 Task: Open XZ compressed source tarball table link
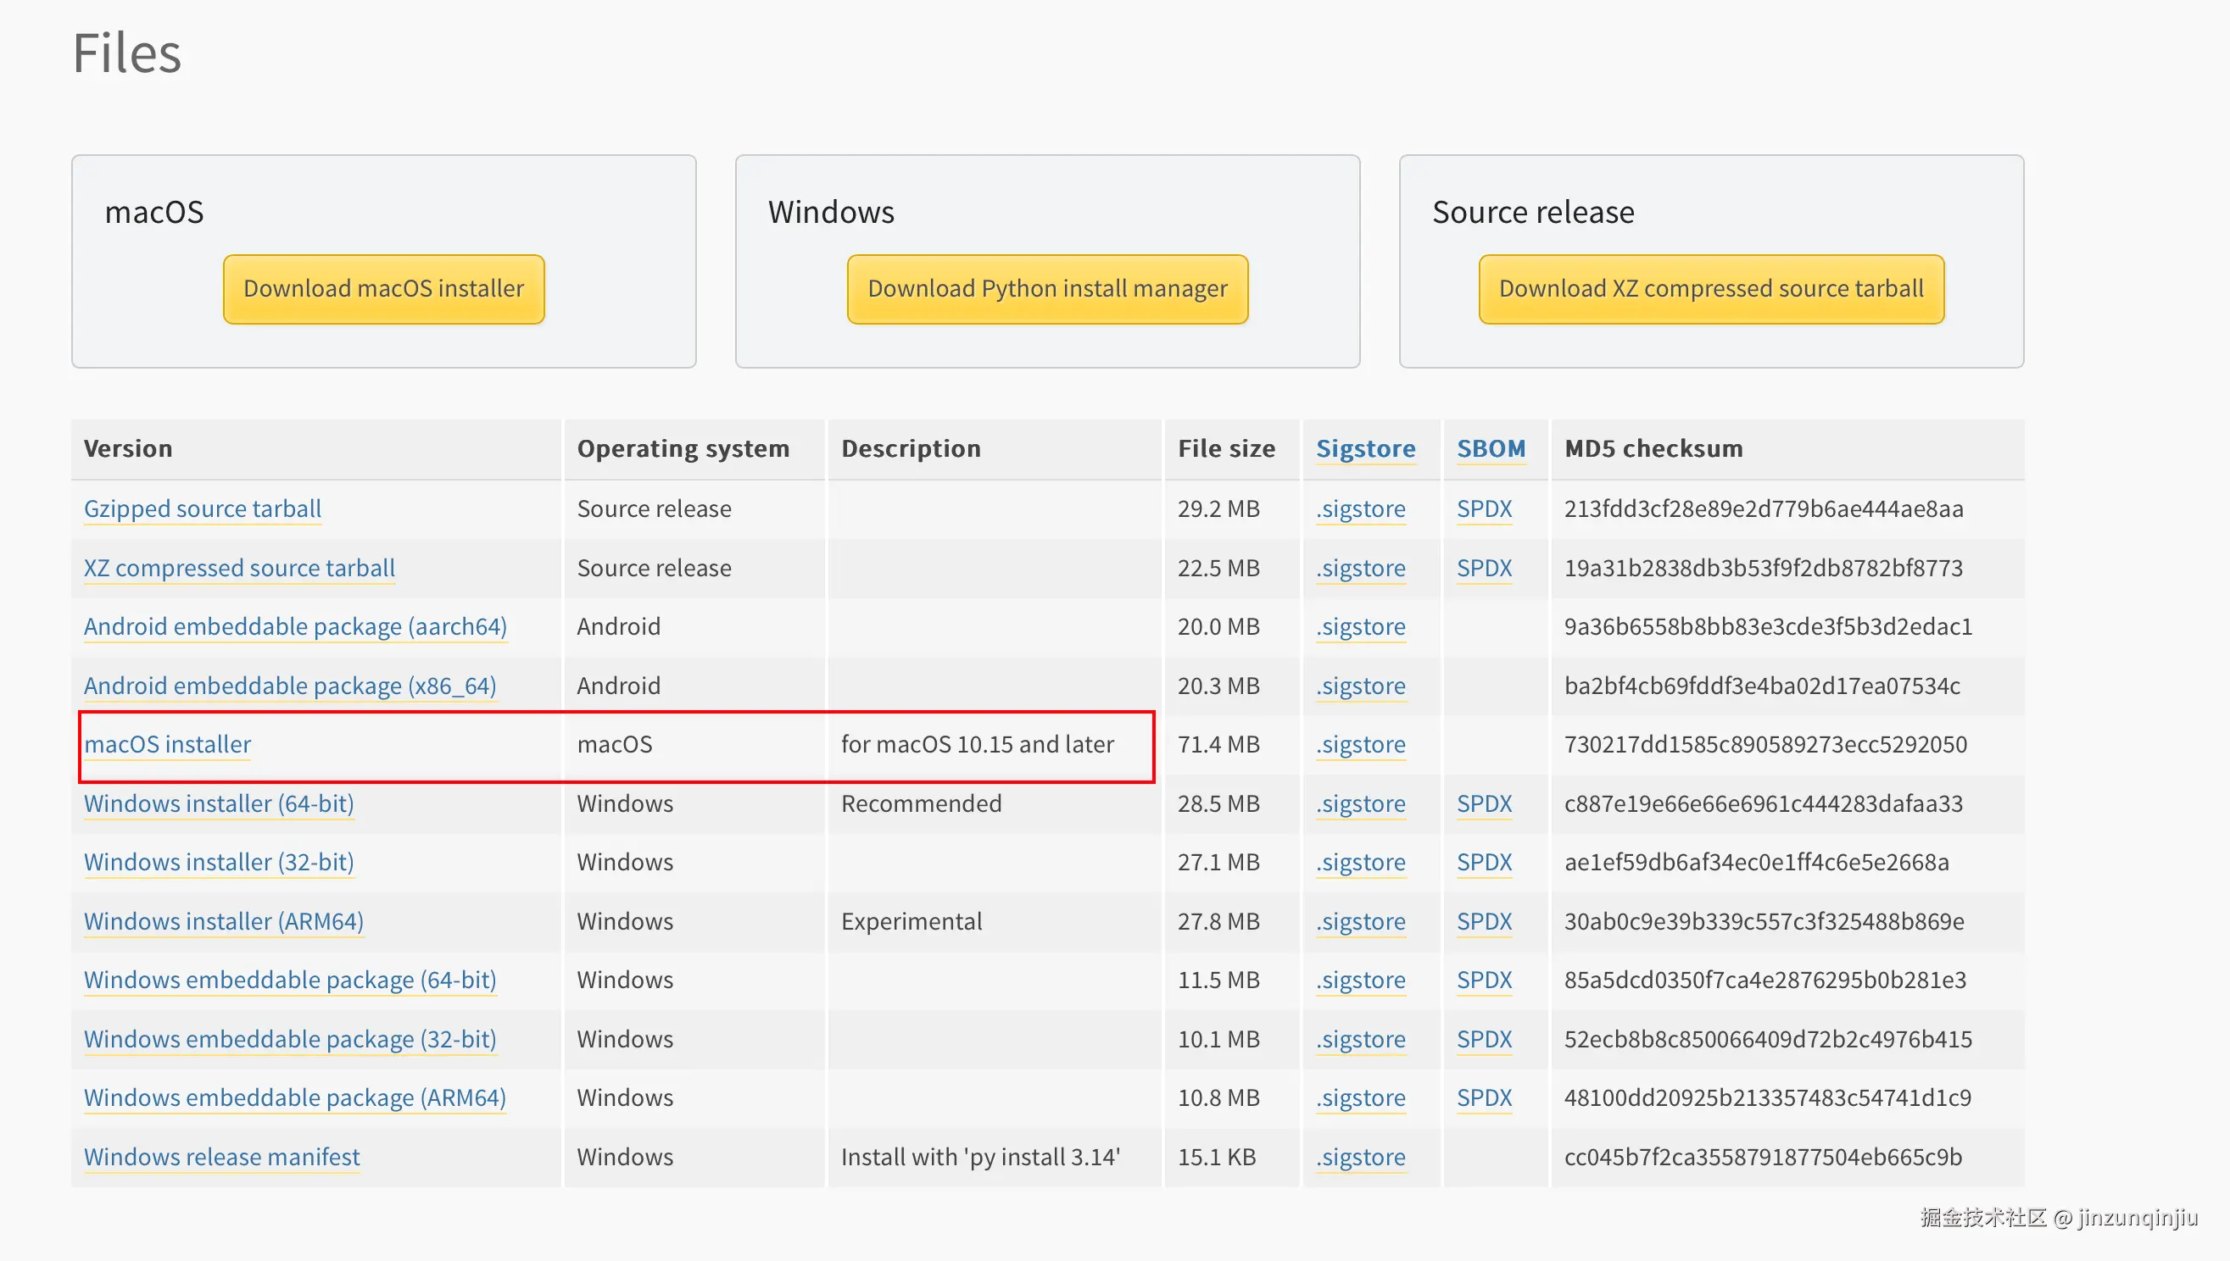[239, 567]
